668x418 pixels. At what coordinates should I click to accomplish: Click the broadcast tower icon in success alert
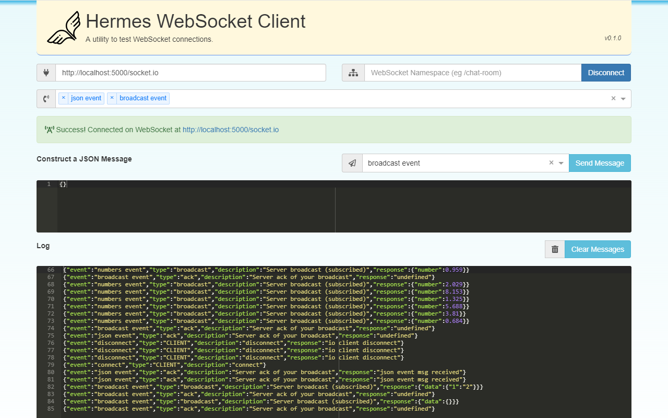point(50,130)
